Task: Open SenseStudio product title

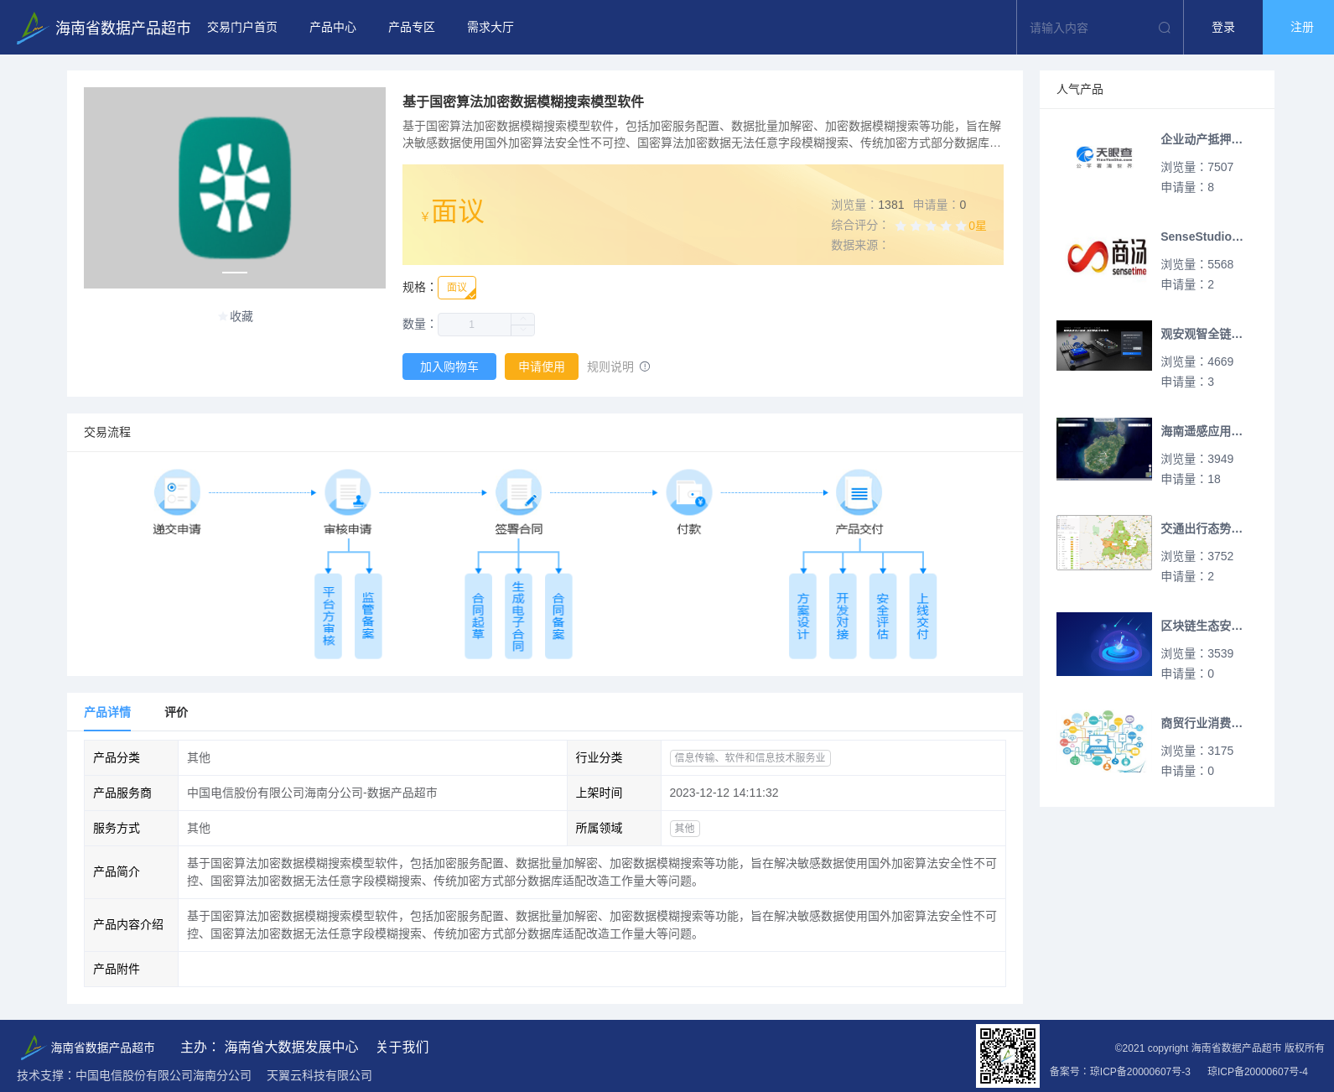Action: (x=1202, y=237)
